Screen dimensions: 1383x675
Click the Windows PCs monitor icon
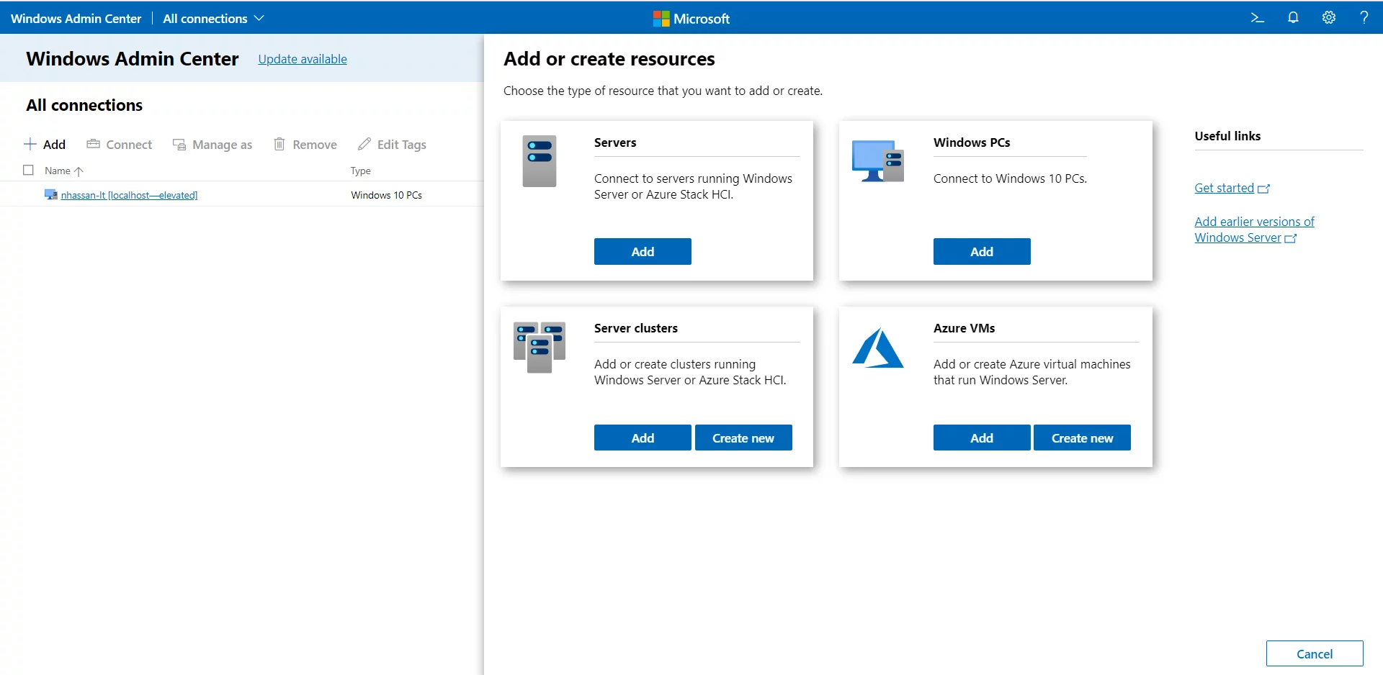(x=878, y=161)
